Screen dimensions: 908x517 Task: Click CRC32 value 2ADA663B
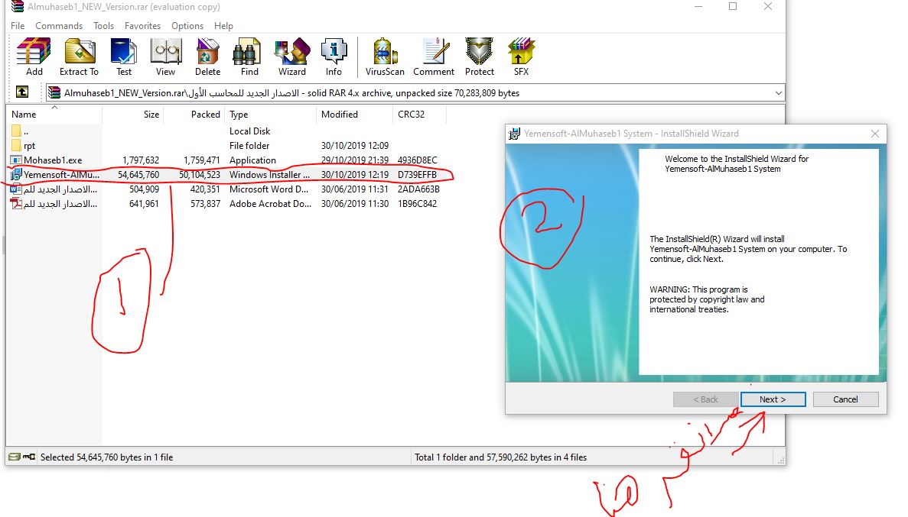[418, 189]
